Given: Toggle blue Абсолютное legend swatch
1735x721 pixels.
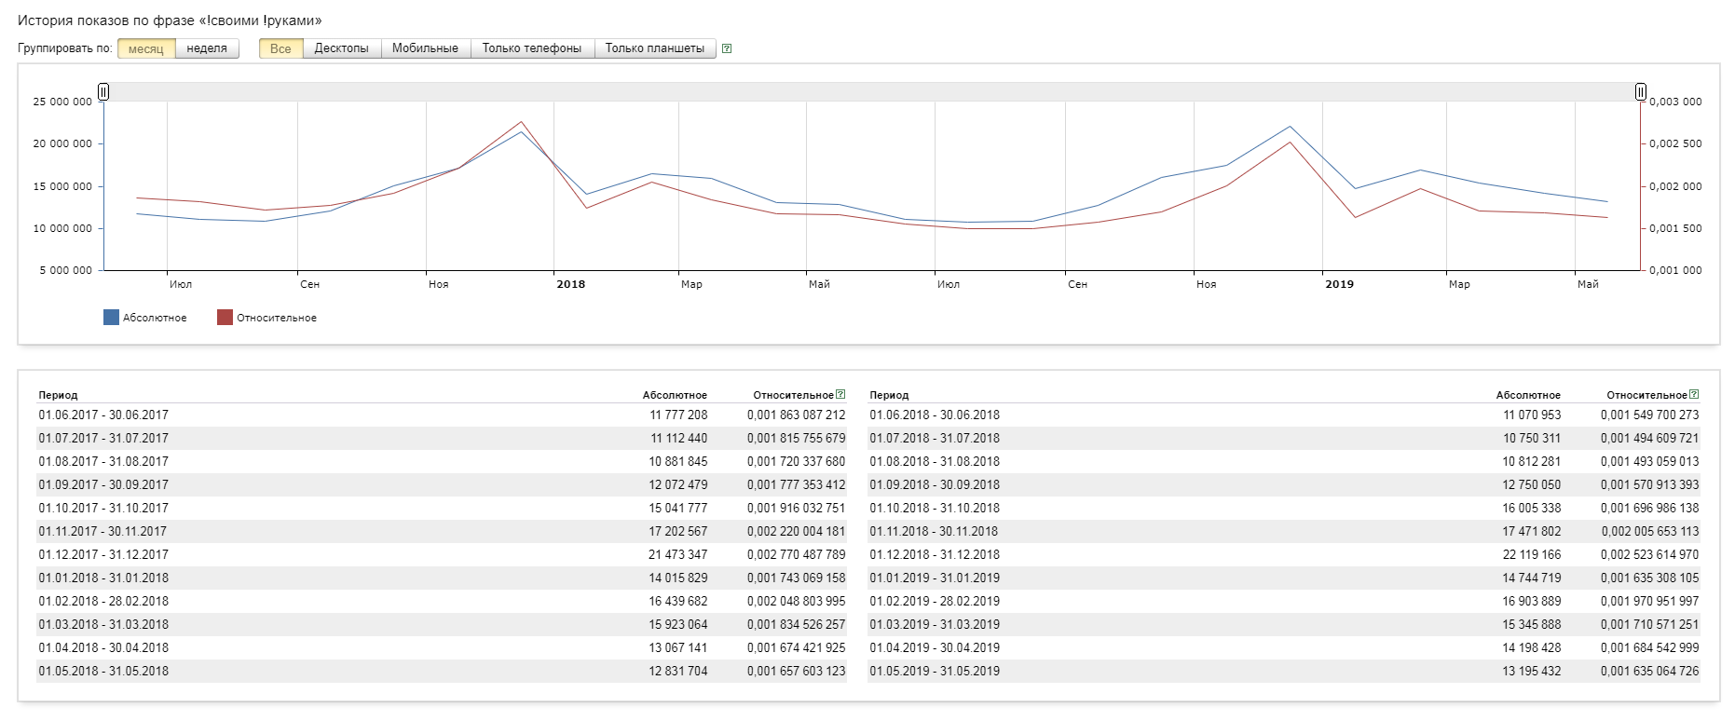Looking at the screenshot, I should tap(111, 318).
